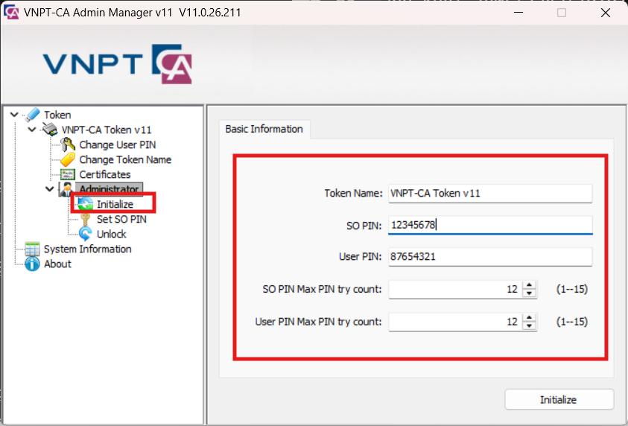Click the keys icon beside Change User PIN
628x426 pixels.
[68, 144]
